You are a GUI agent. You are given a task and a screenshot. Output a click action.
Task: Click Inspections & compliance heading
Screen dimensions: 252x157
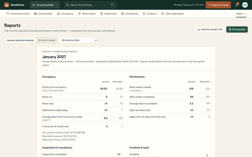(57, 148)
